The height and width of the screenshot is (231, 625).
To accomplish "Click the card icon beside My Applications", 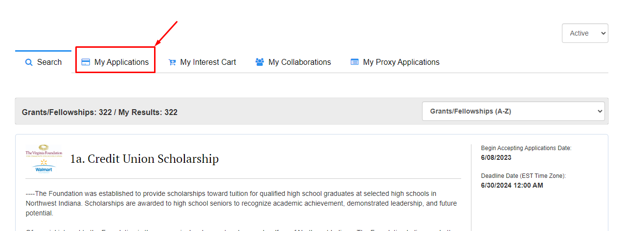I will tap(86, 62).
